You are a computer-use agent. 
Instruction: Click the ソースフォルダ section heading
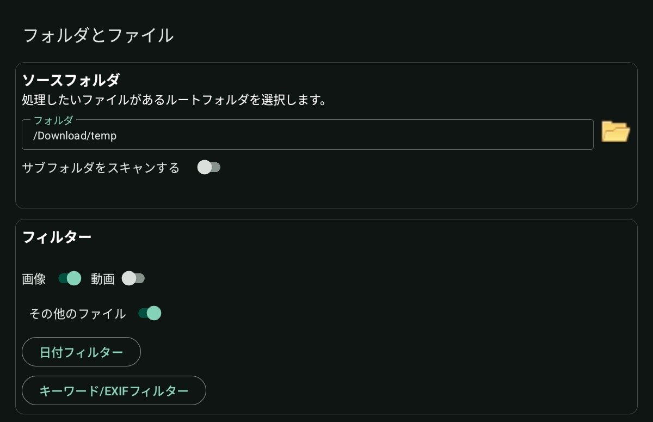(71, 81)
